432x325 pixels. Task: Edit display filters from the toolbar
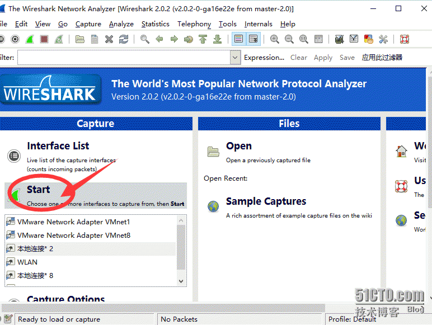click(354, 39)
